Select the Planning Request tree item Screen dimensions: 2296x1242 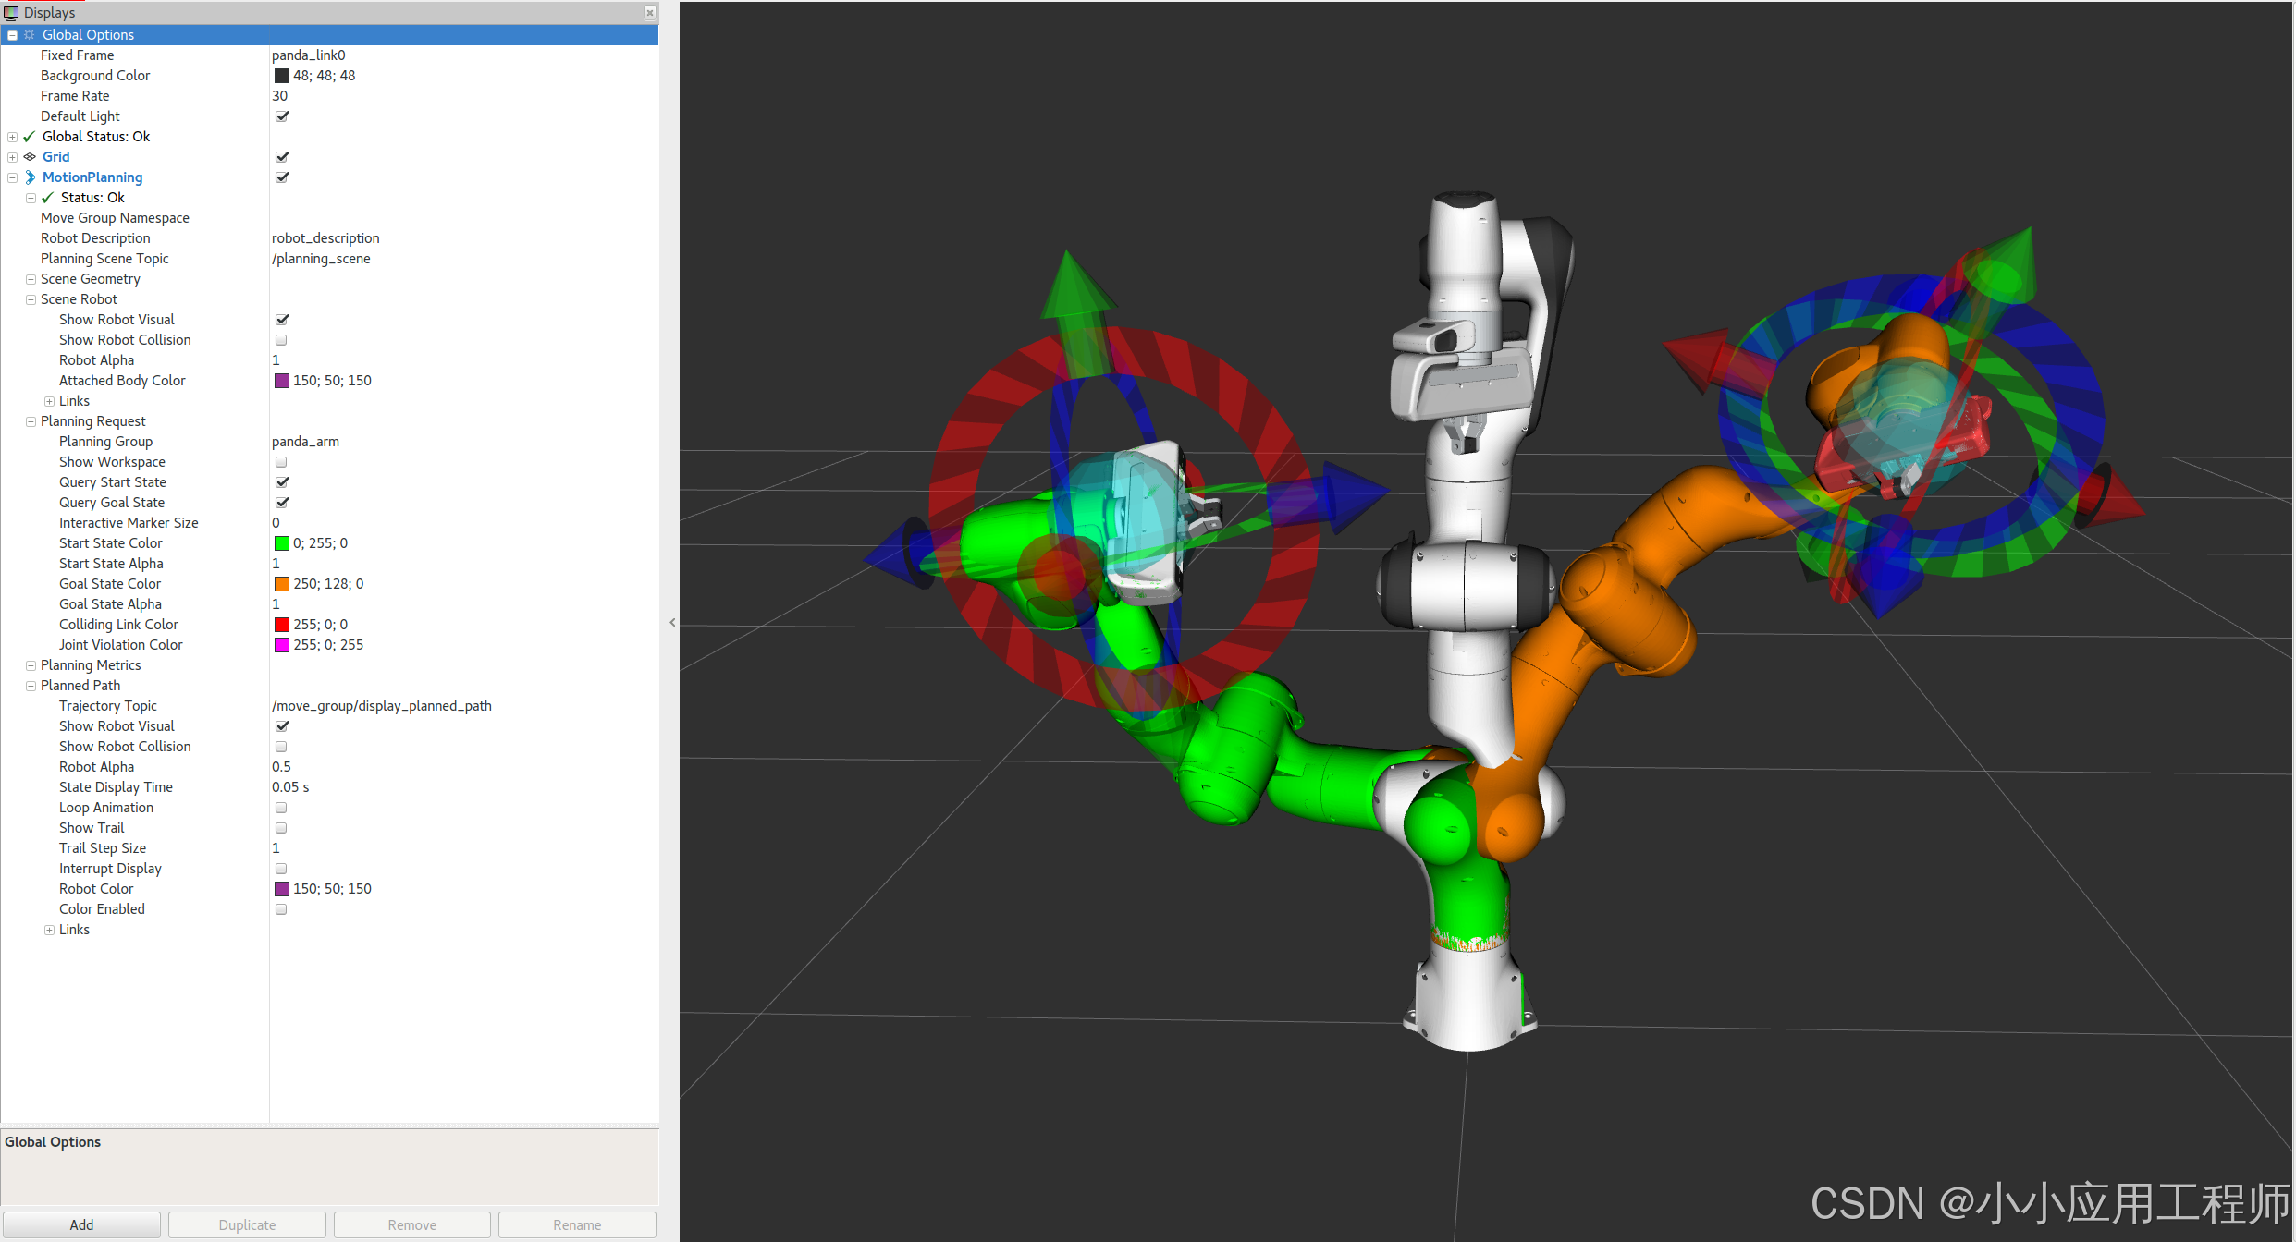click(92, 421)
